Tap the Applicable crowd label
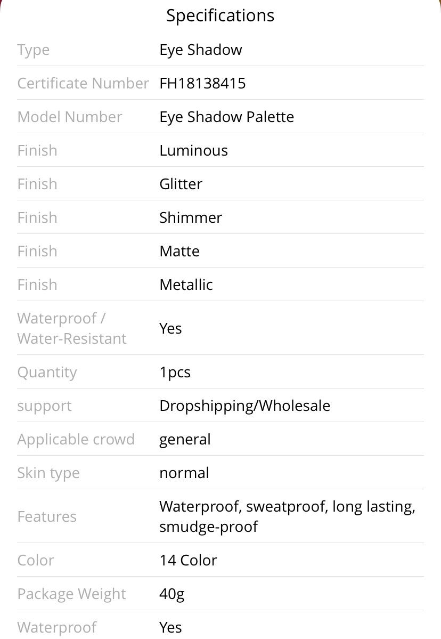 coord(76,439)
